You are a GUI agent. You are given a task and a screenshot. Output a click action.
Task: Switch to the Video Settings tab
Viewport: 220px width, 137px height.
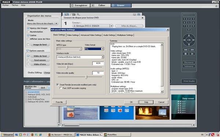pos(73,35)
